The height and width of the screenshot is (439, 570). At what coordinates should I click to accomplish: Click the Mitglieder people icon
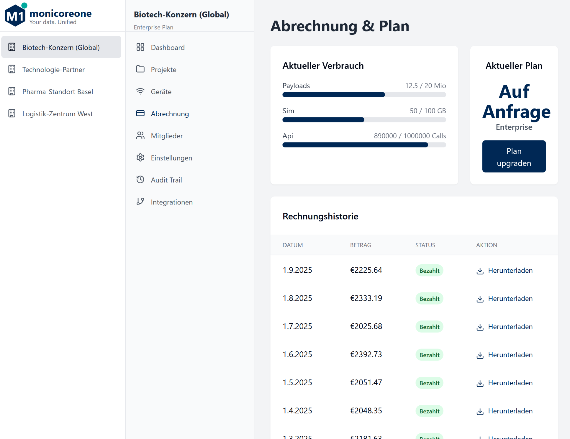coord(140,135)
